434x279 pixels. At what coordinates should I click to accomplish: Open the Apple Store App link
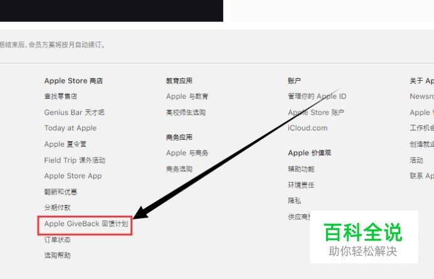(73, 176)
